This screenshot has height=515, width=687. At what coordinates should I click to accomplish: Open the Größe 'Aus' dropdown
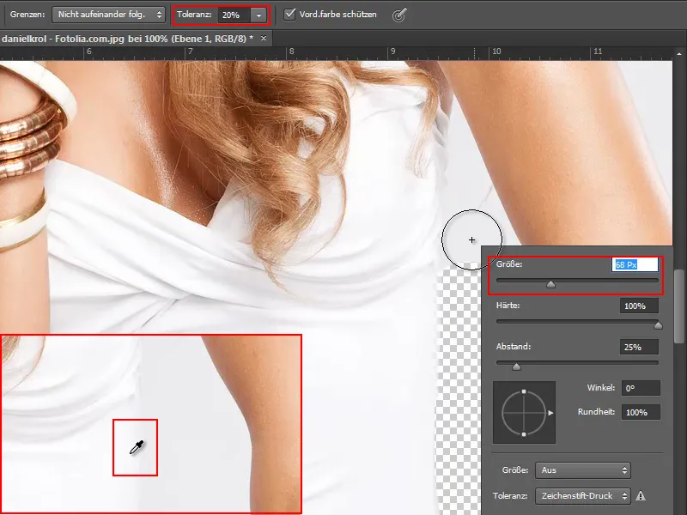(583, 470)
